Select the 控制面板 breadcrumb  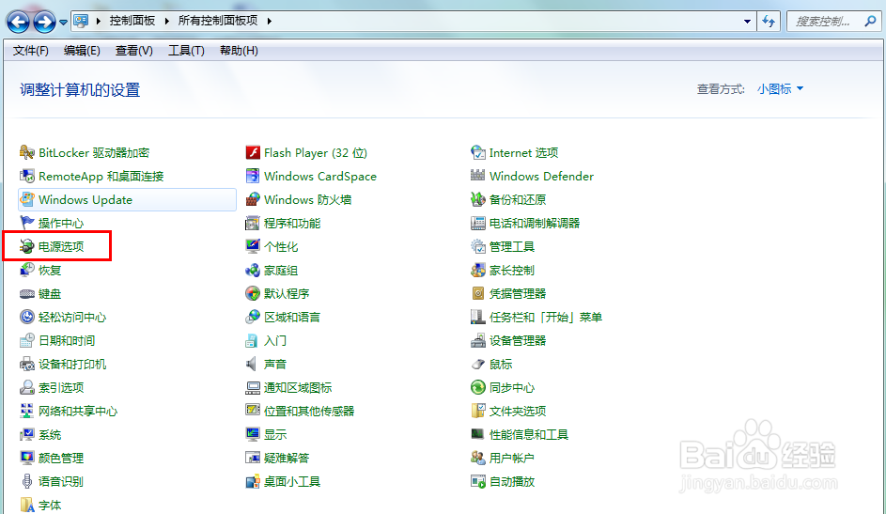132,21
